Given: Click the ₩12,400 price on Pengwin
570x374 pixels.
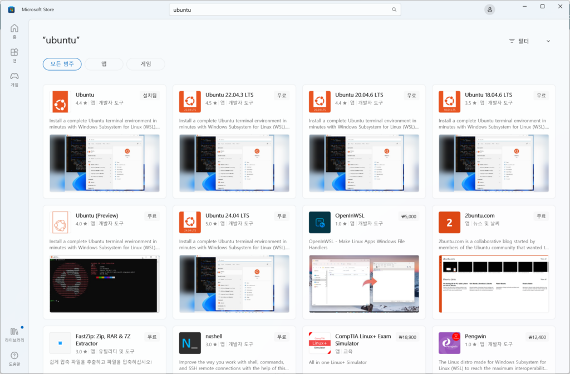Looking at the screenshot, I should click(x=537, y=337).
